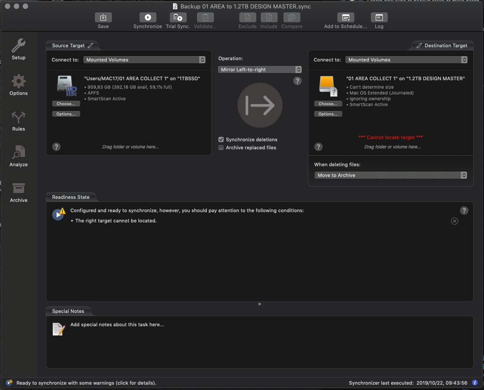Open the Options sidebar section
Screen dimensions: 484x390
coord(18,85)
